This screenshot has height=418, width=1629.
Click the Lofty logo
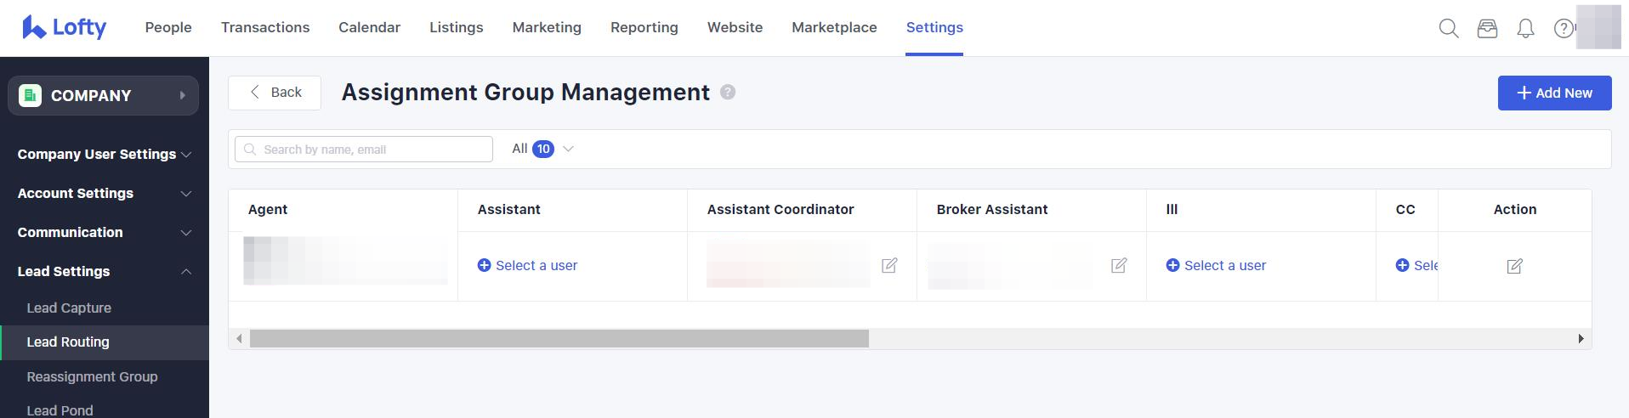pyautogui.click(x=65, y=27)
